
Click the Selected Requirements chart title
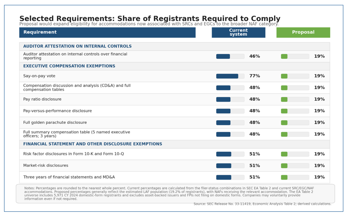150,18
